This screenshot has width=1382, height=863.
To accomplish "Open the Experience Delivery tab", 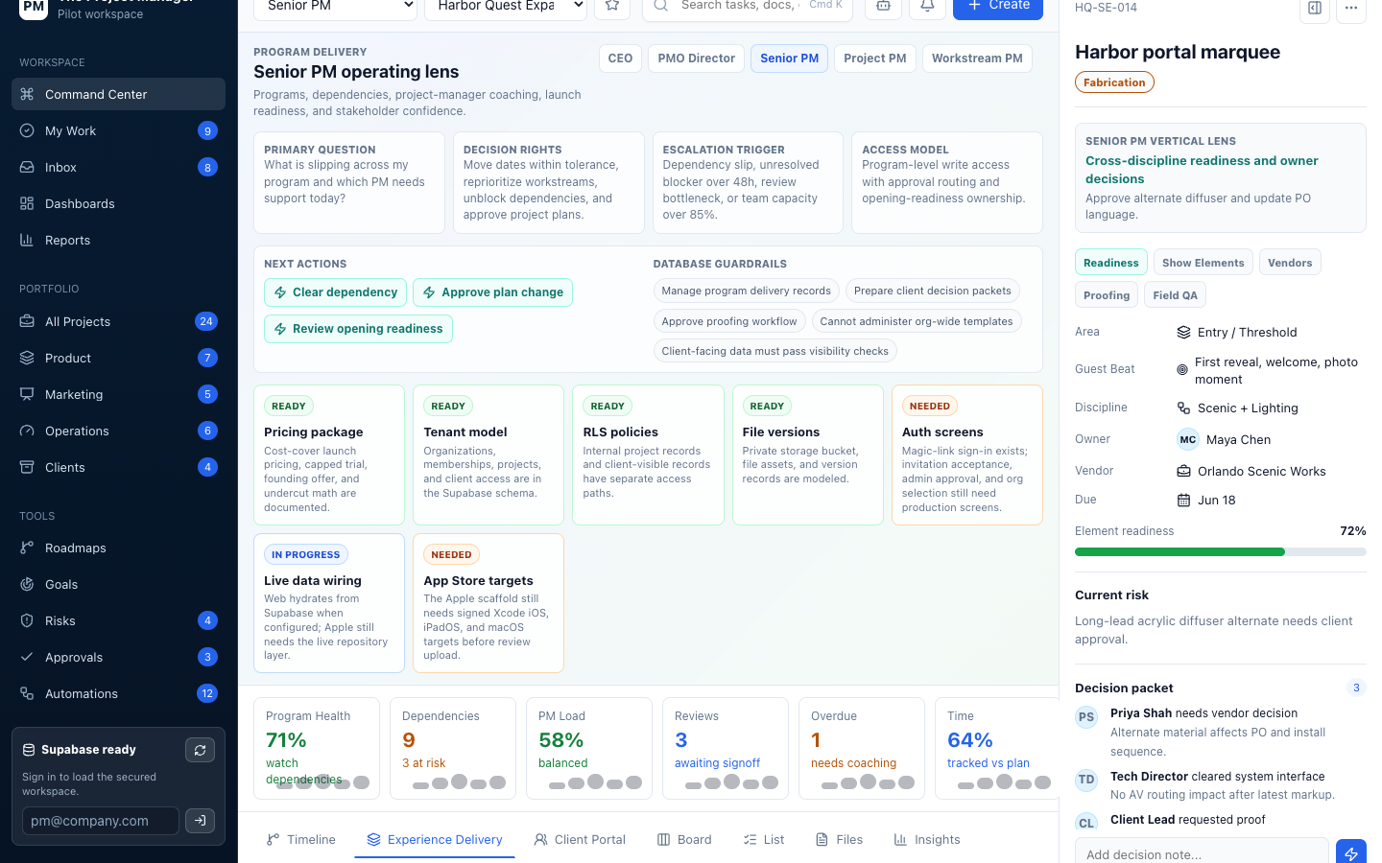I will click(435, 839).
